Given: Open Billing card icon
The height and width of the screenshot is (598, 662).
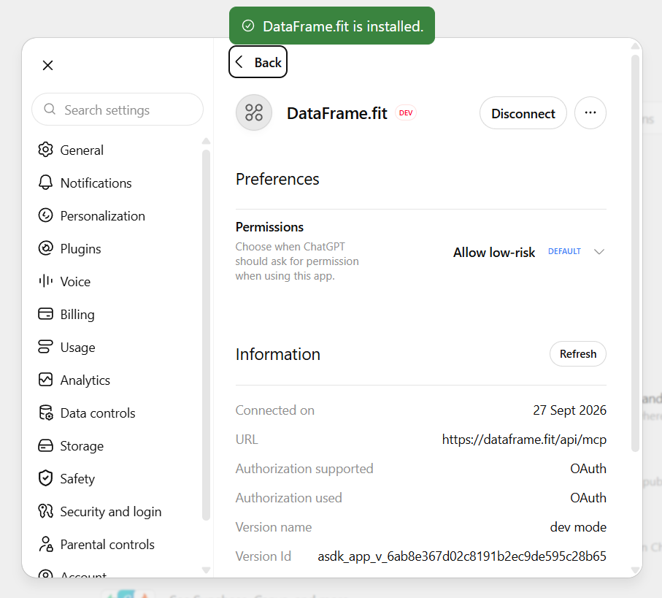Looking at the screenshot, I should click(45, 314).
